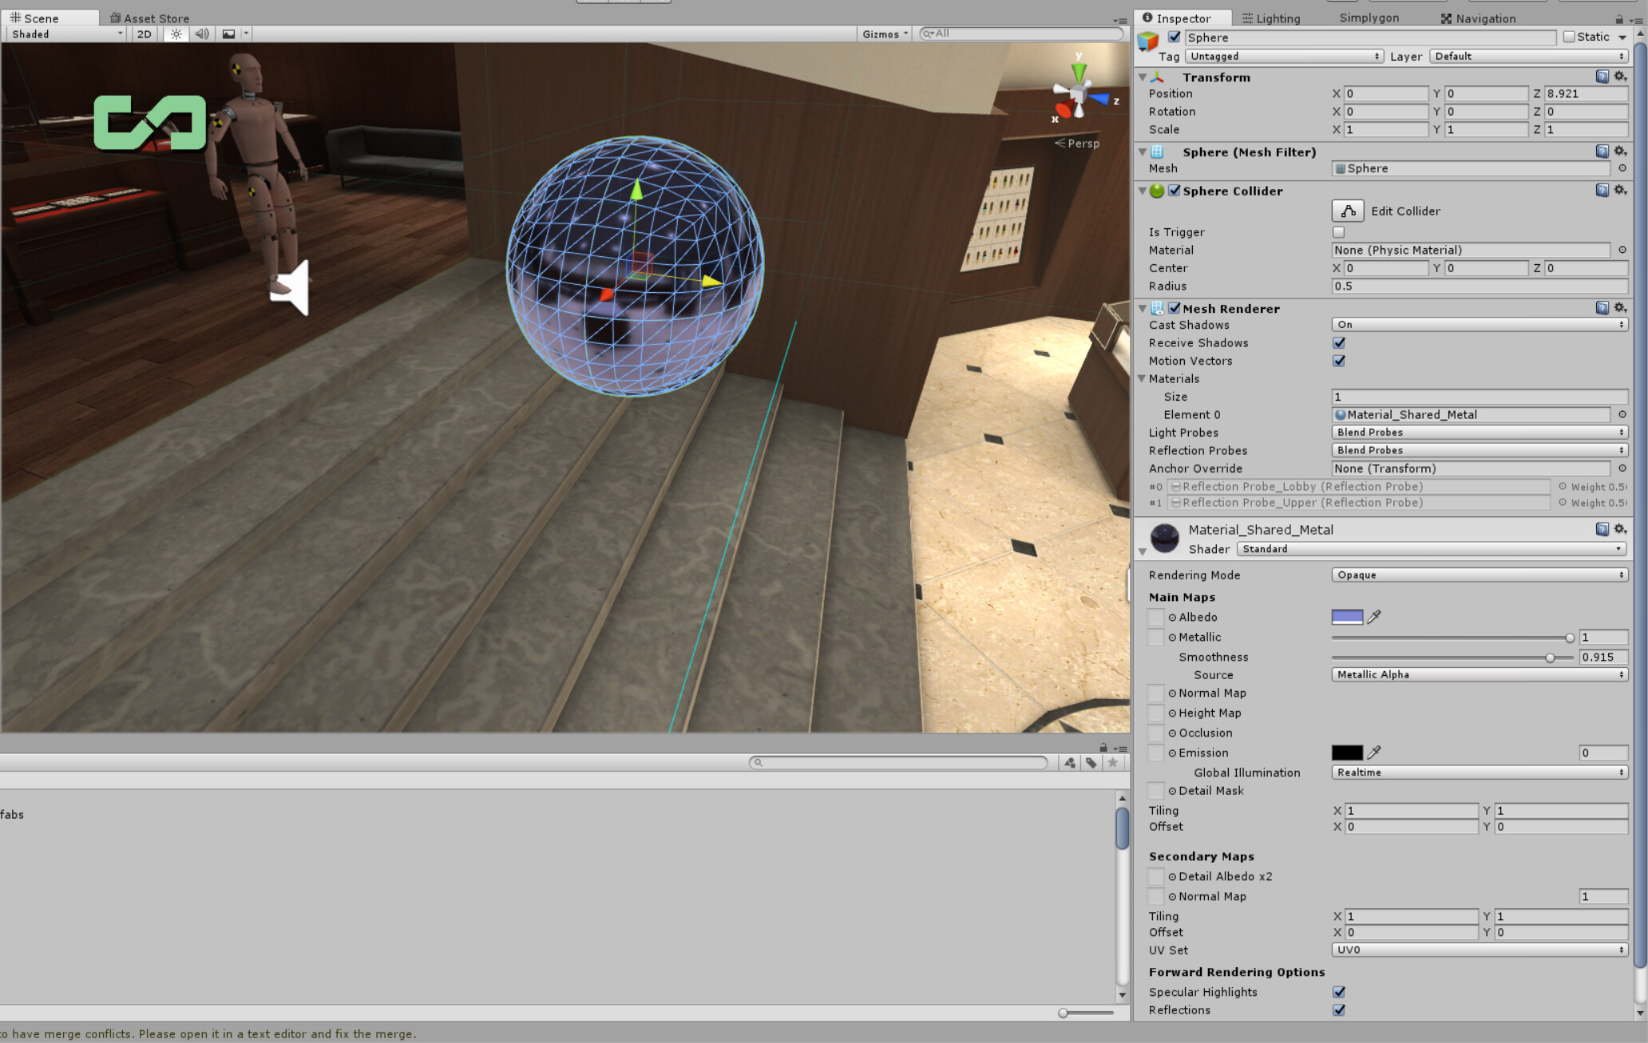
Task: Open the Gizmos menu in Scene view
Action: (882, 34)
